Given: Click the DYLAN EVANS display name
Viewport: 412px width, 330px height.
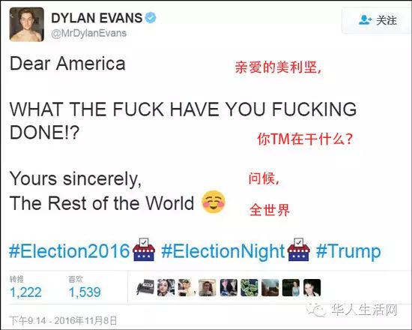Looking at the screenshot, I should (97, 18).
